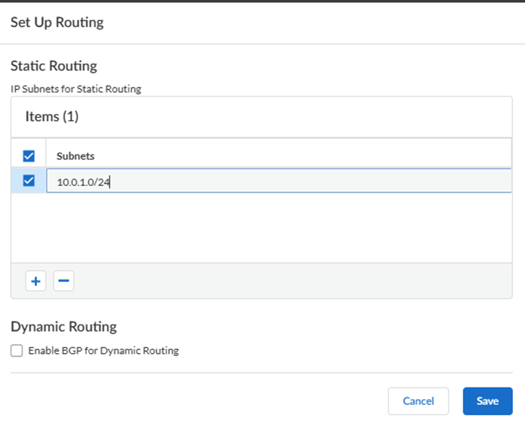This screenshot has height=423, width=525.
Task: Click the Dynamic Routing section heading
Action: tap(64, 327)
